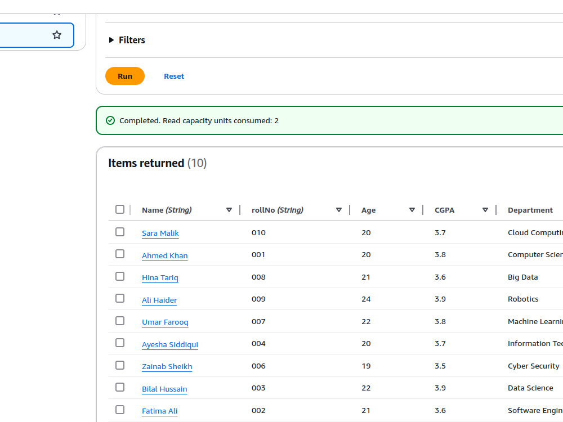The width and height of the screenshot is (563, 422).
Task: Open the Hina Tariq item
Action: (160, 278)
